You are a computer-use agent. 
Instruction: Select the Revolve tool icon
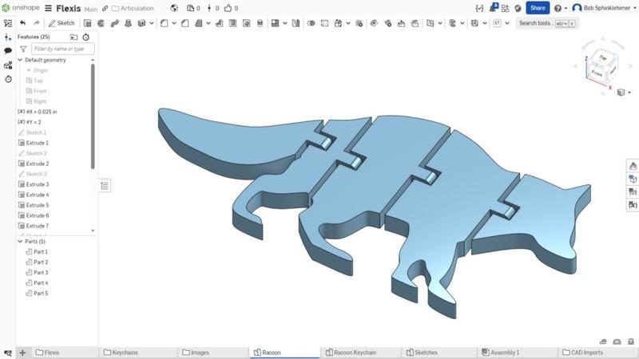(x=101, y=23)
